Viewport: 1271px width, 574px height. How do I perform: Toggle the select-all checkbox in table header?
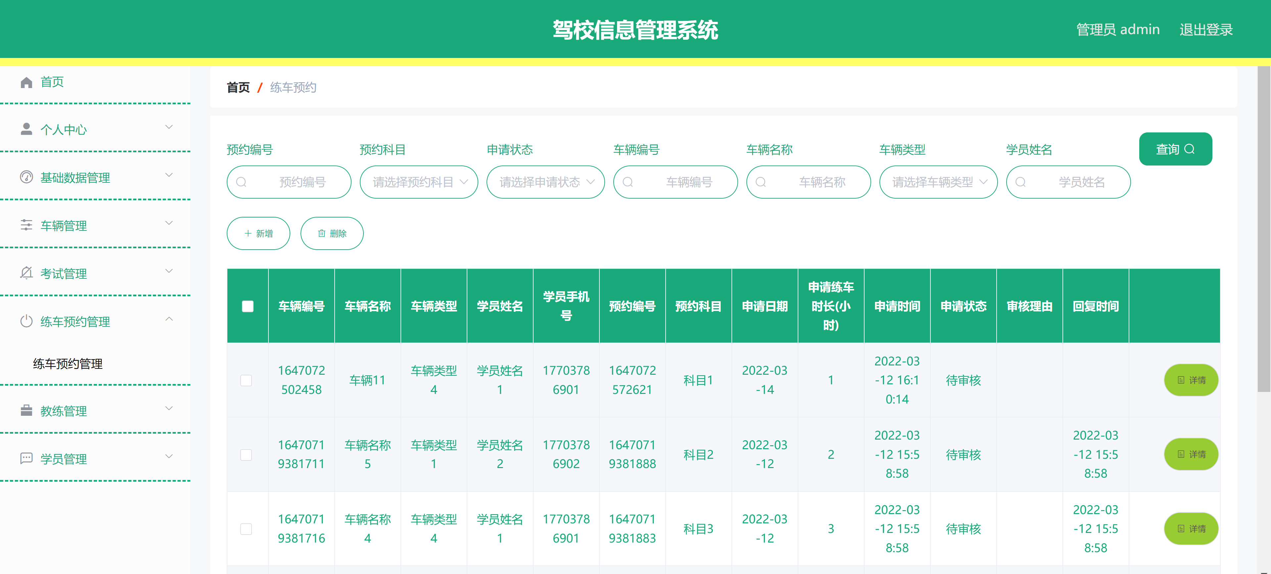(247, 306)
